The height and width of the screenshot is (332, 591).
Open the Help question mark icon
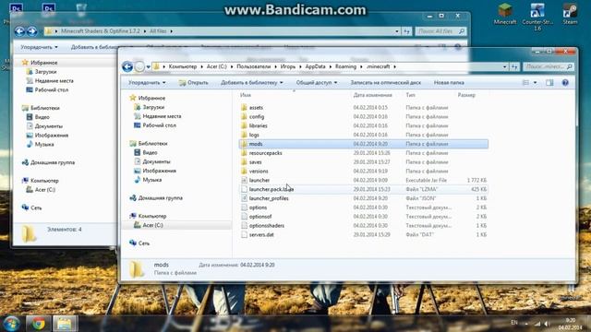coord(565,82)
